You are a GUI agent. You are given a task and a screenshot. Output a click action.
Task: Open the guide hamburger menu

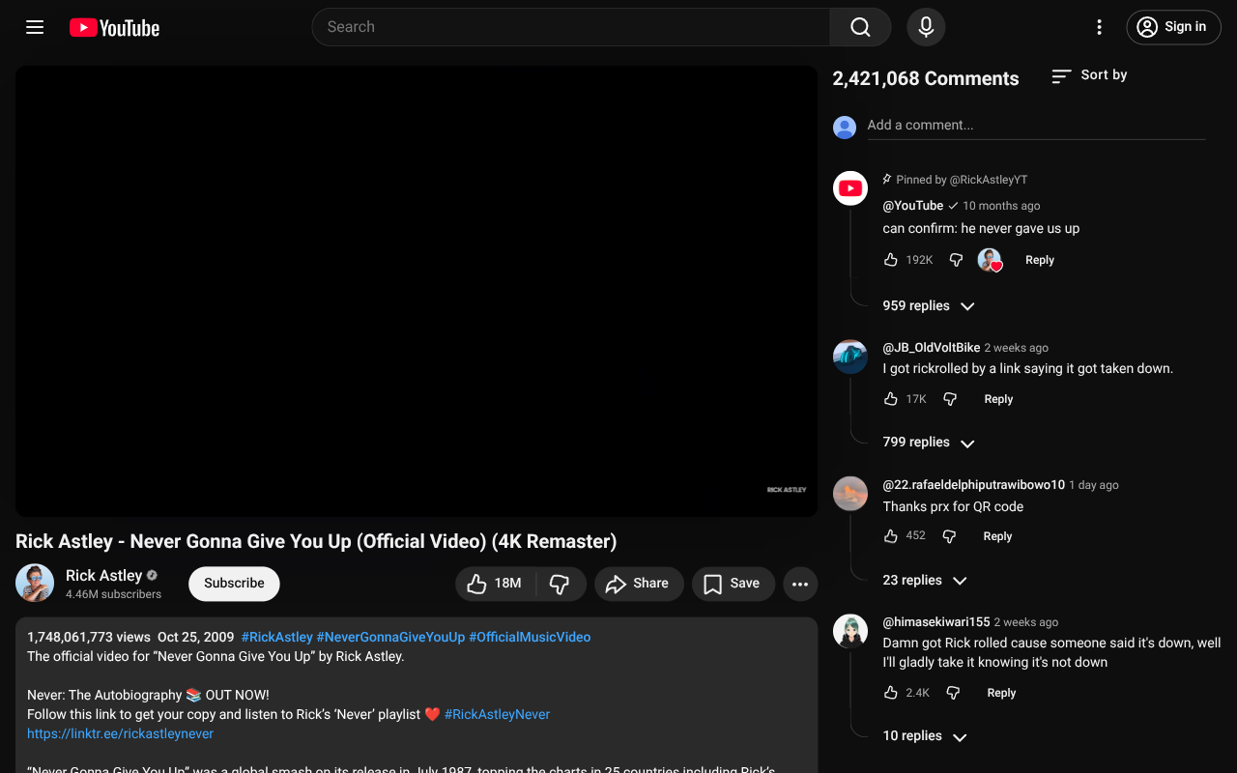pos(35,27)
